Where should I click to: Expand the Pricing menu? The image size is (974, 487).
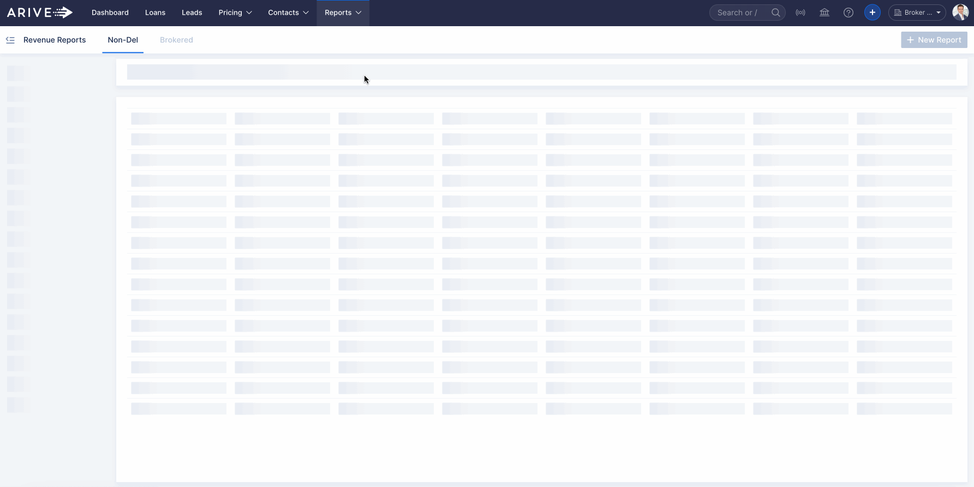coord(235,13)
